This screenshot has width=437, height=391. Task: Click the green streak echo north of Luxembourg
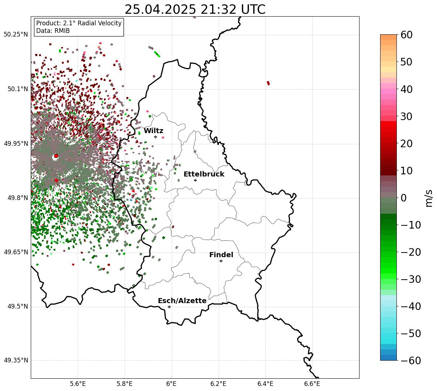(x=157, y=54)
